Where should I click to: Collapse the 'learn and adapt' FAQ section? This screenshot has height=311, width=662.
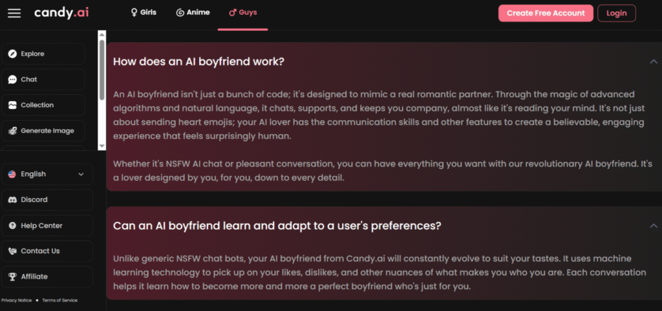pyautogui.click(x=653, y=226)
